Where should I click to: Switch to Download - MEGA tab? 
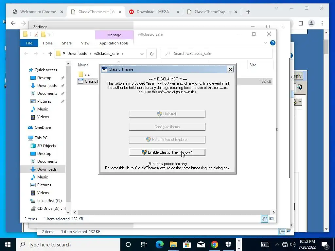tap(152, 12)
